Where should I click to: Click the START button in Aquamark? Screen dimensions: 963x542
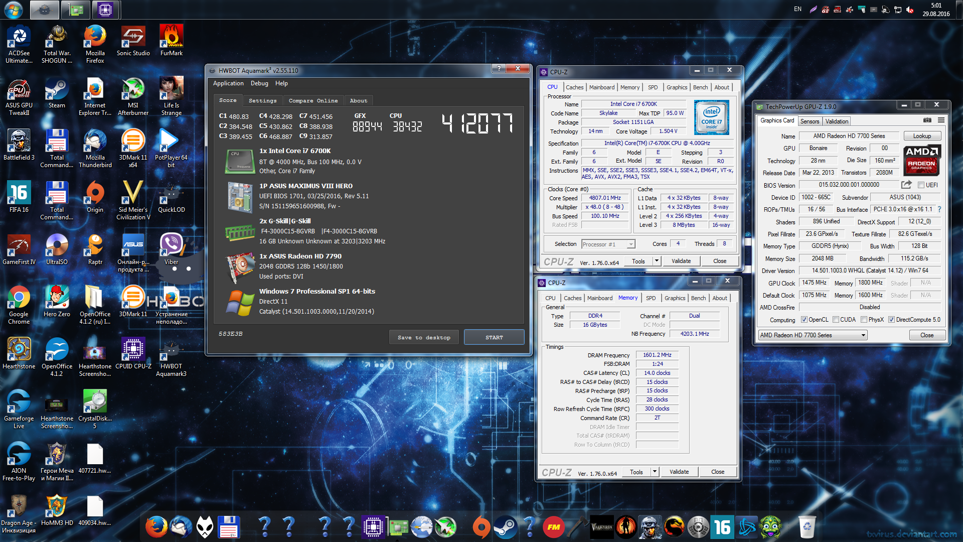pos(494,337)
